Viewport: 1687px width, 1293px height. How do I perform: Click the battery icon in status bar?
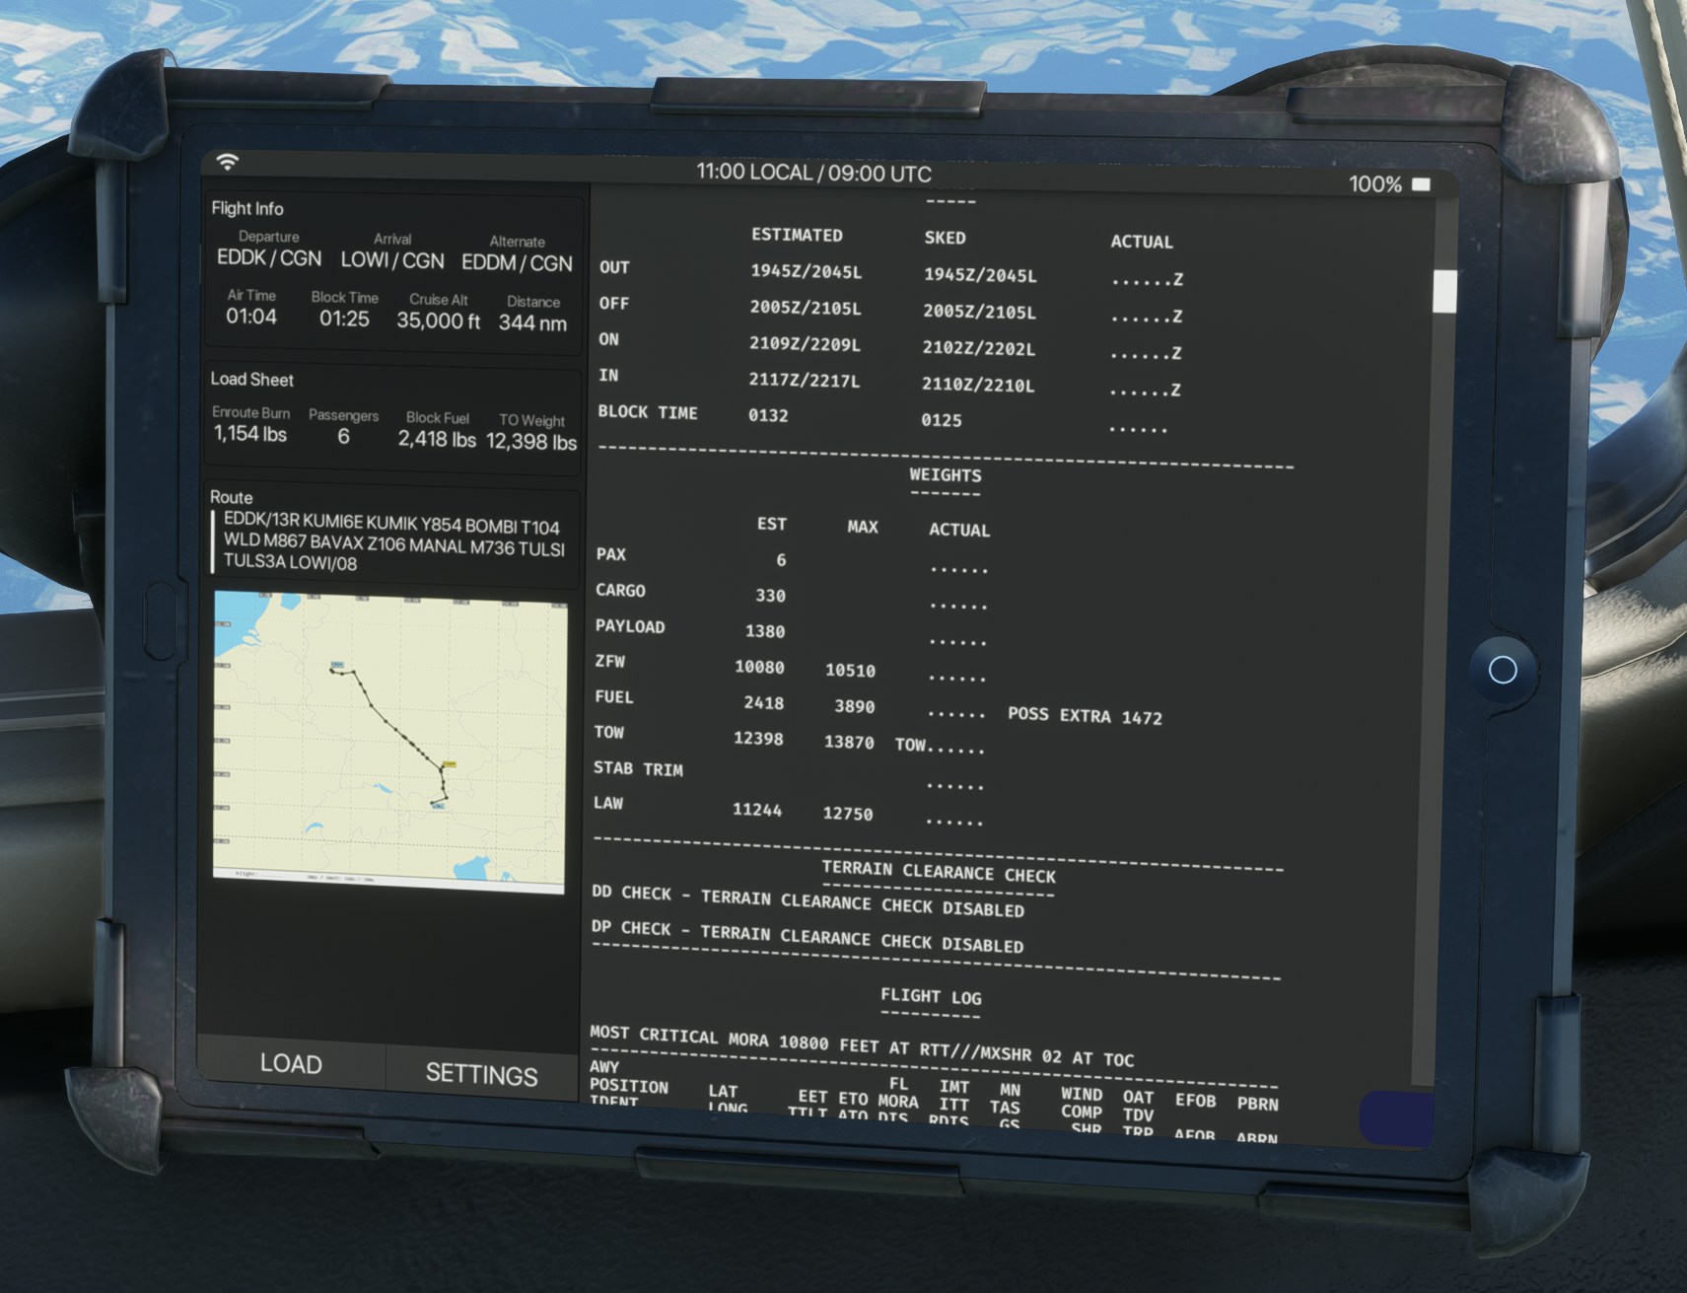pyautogui.click(x=1421, y=184)
